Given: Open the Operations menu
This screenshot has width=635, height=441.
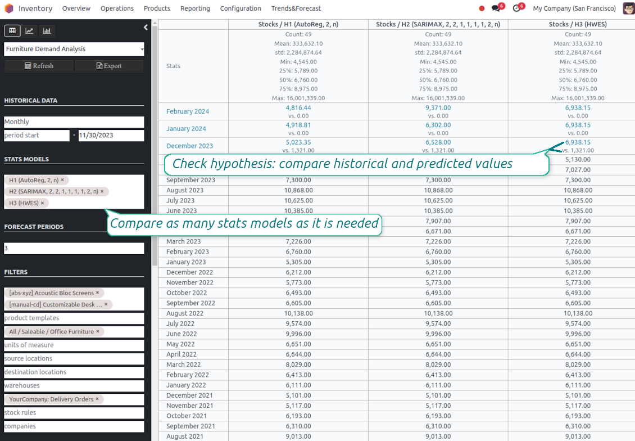Looking at the screenshot, I should pos(117,8).
